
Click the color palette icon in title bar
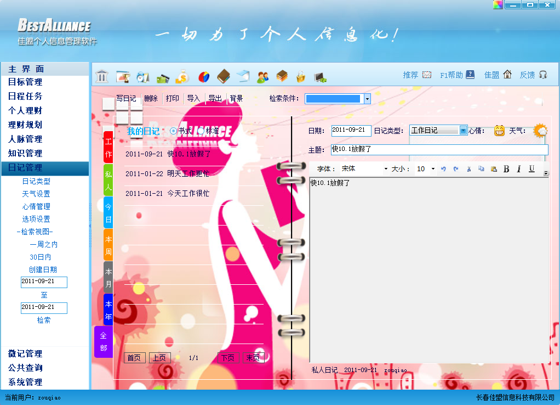[x=498, y=5]
